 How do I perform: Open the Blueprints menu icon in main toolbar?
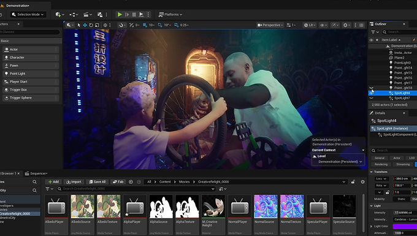pyautogui.click(x=74, y=14)
